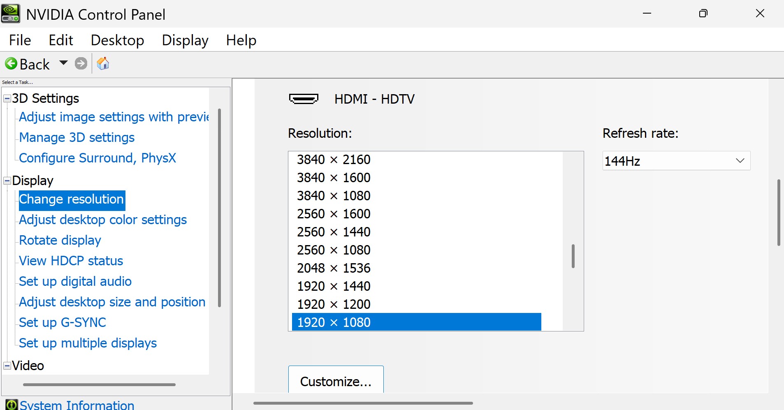This screenshot has width=784, height=410.
Task: Collapse the 3D Settings tree node
Action: (x=7, y=98)
